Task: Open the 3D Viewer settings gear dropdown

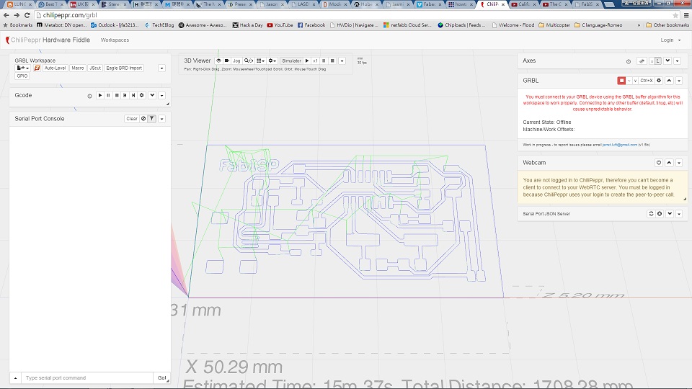Action: point(272,61)
